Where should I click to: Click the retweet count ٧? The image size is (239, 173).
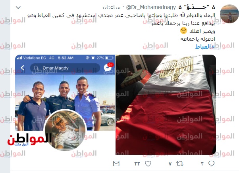point(170,164)
